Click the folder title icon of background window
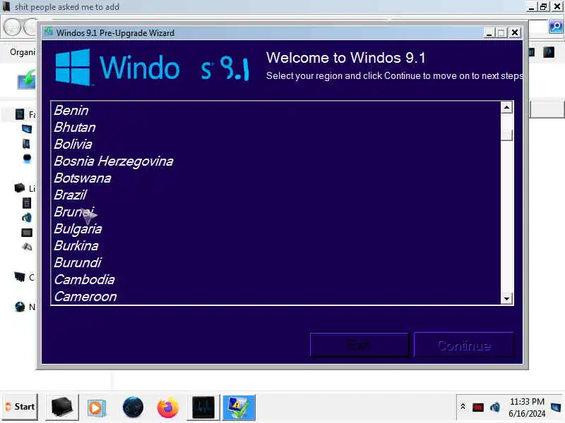Screen dimensions: 565x423 [6, 6]
